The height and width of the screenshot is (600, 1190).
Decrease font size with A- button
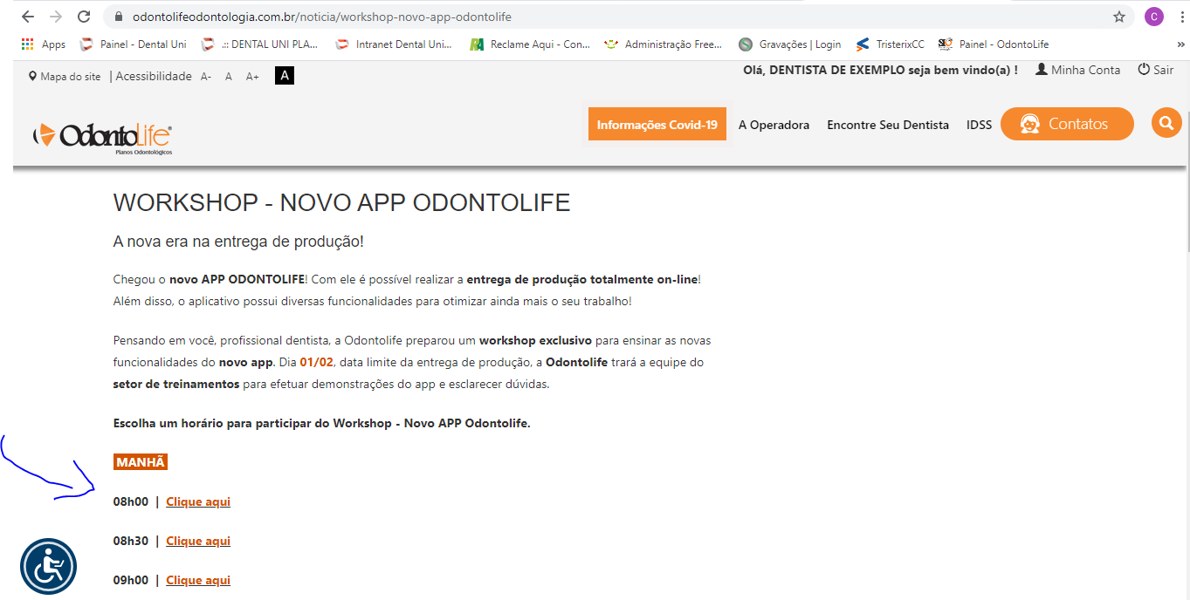[206, 77]
